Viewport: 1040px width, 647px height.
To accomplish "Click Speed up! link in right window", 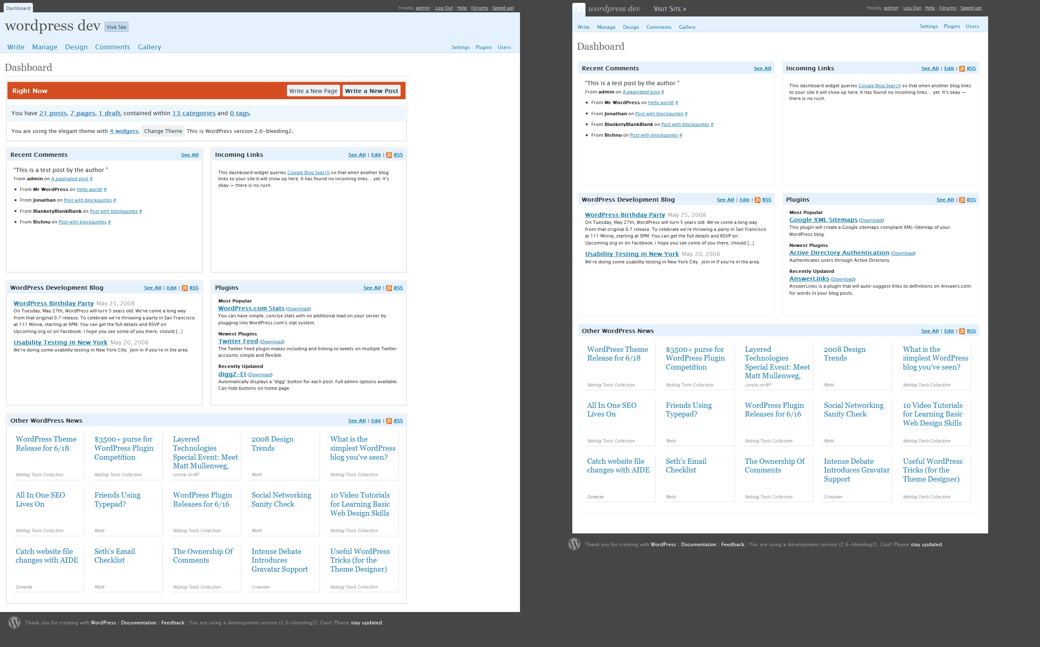I will [x=971, y=8].
